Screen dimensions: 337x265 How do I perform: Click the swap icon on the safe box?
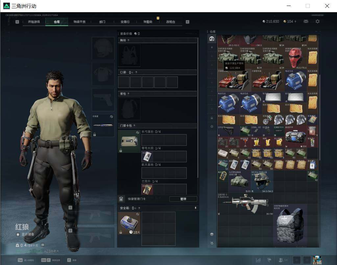tap(137, 214)
